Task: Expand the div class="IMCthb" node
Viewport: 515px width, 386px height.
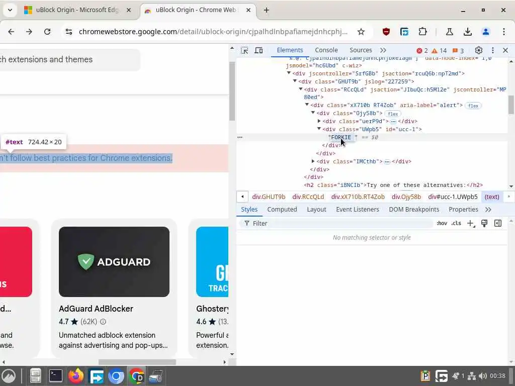Action: coord(313,161)
